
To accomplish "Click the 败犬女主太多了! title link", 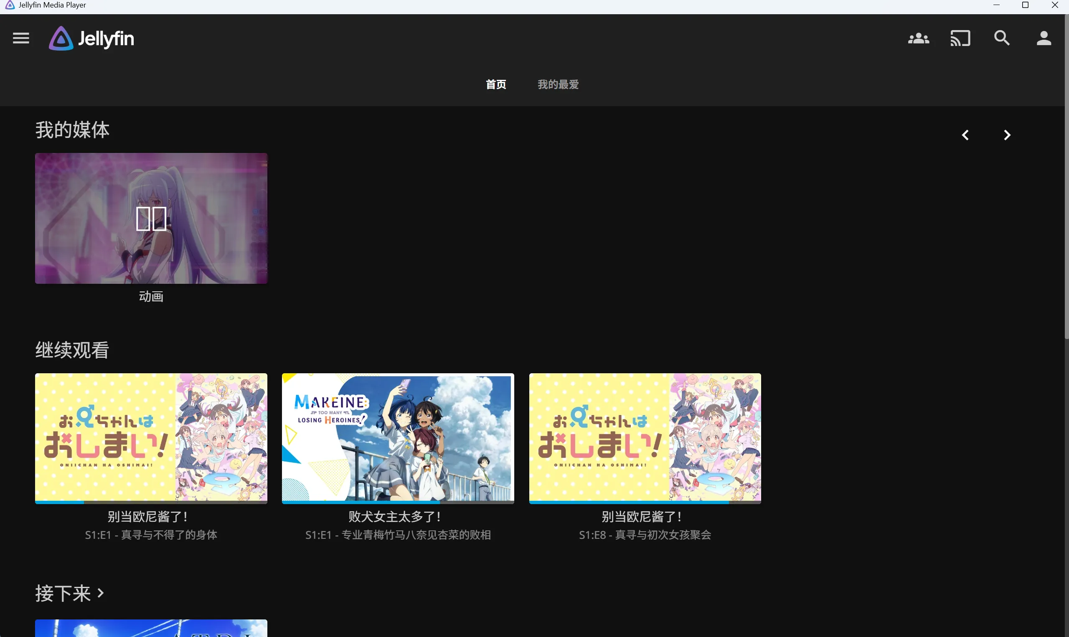I will click(395, 517).
